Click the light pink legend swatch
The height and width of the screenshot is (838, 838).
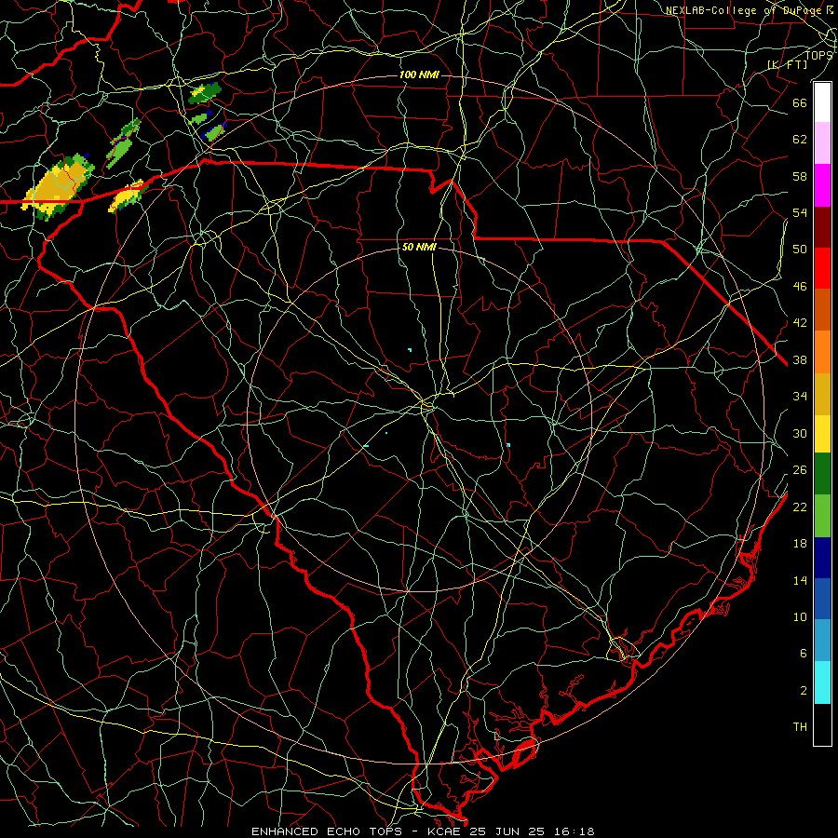point(822,143)
